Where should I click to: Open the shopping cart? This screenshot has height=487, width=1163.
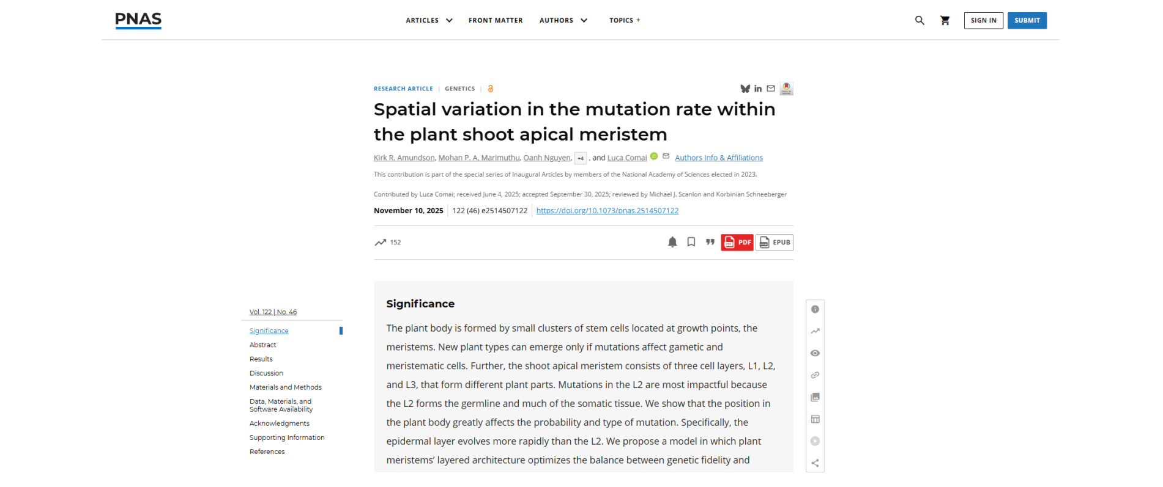point(945,20)
